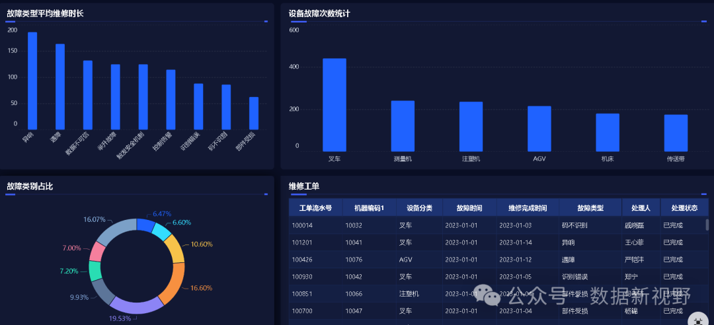Select the 遇障 bar in the duration chart
The width and height of the screenshot is (714, 325).
tap(60, 87)
